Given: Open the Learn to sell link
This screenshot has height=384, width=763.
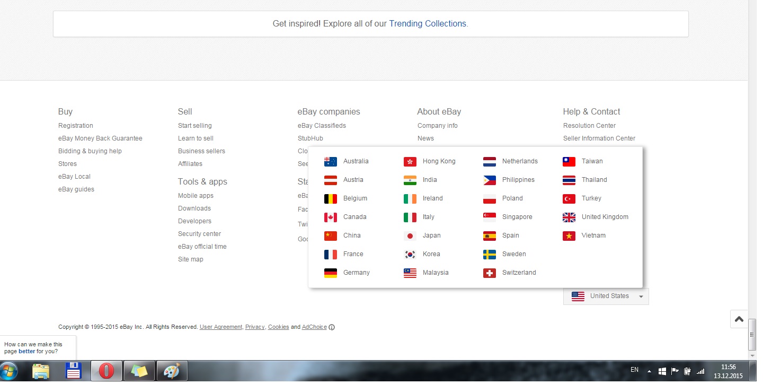Looking at the screenshot, I should click(x=196, y=138).
